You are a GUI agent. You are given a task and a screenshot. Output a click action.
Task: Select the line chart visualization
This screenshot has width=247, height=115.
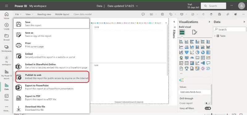(x=181, y=47)
